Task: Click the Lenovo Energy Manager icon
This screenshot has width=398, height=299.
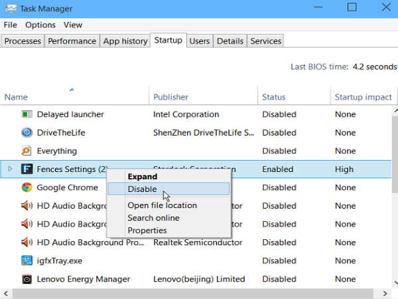Action: (27, 279)
